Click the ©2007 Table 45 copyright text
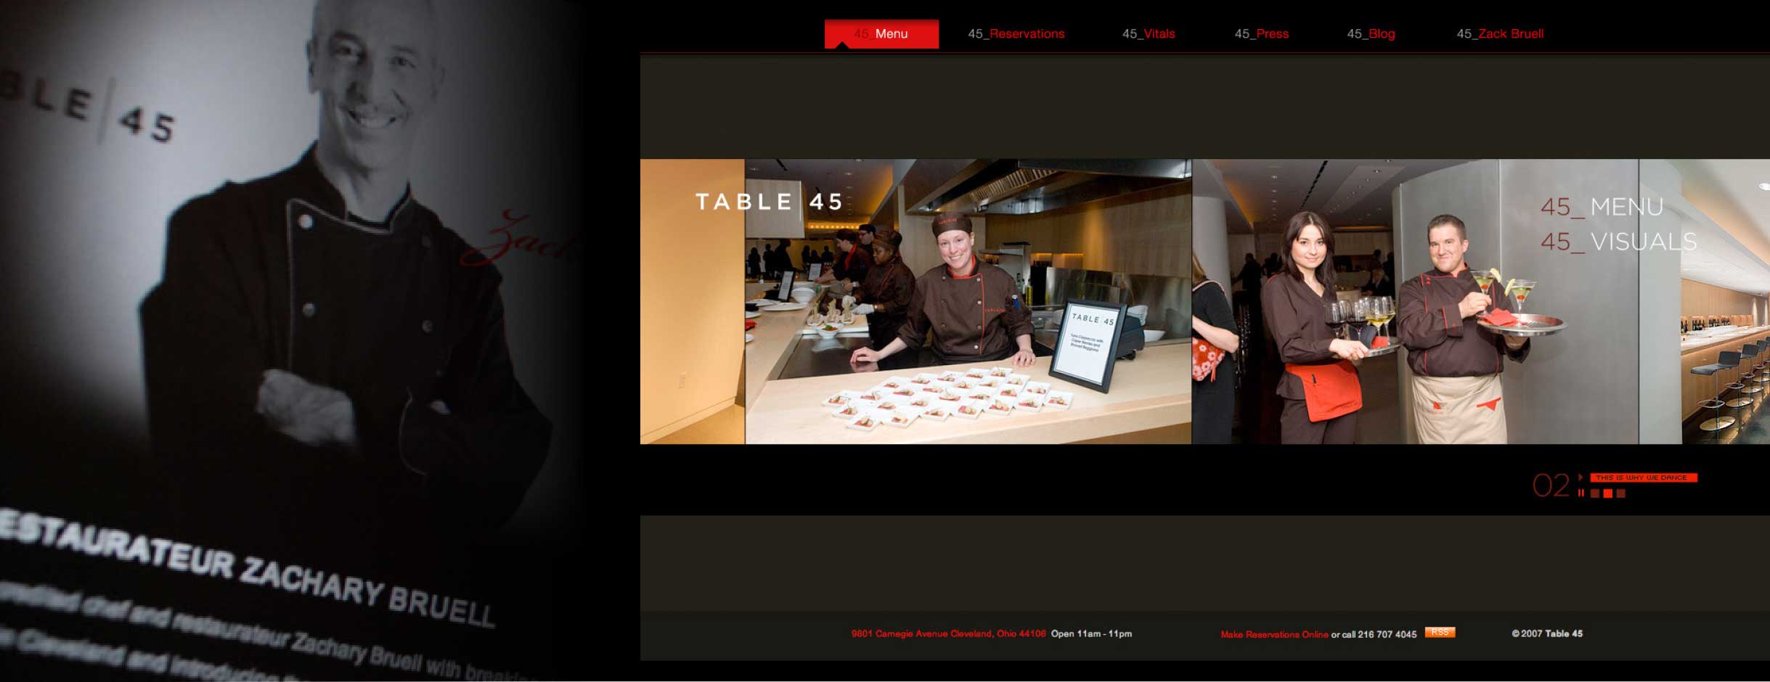 [1547, 633]
